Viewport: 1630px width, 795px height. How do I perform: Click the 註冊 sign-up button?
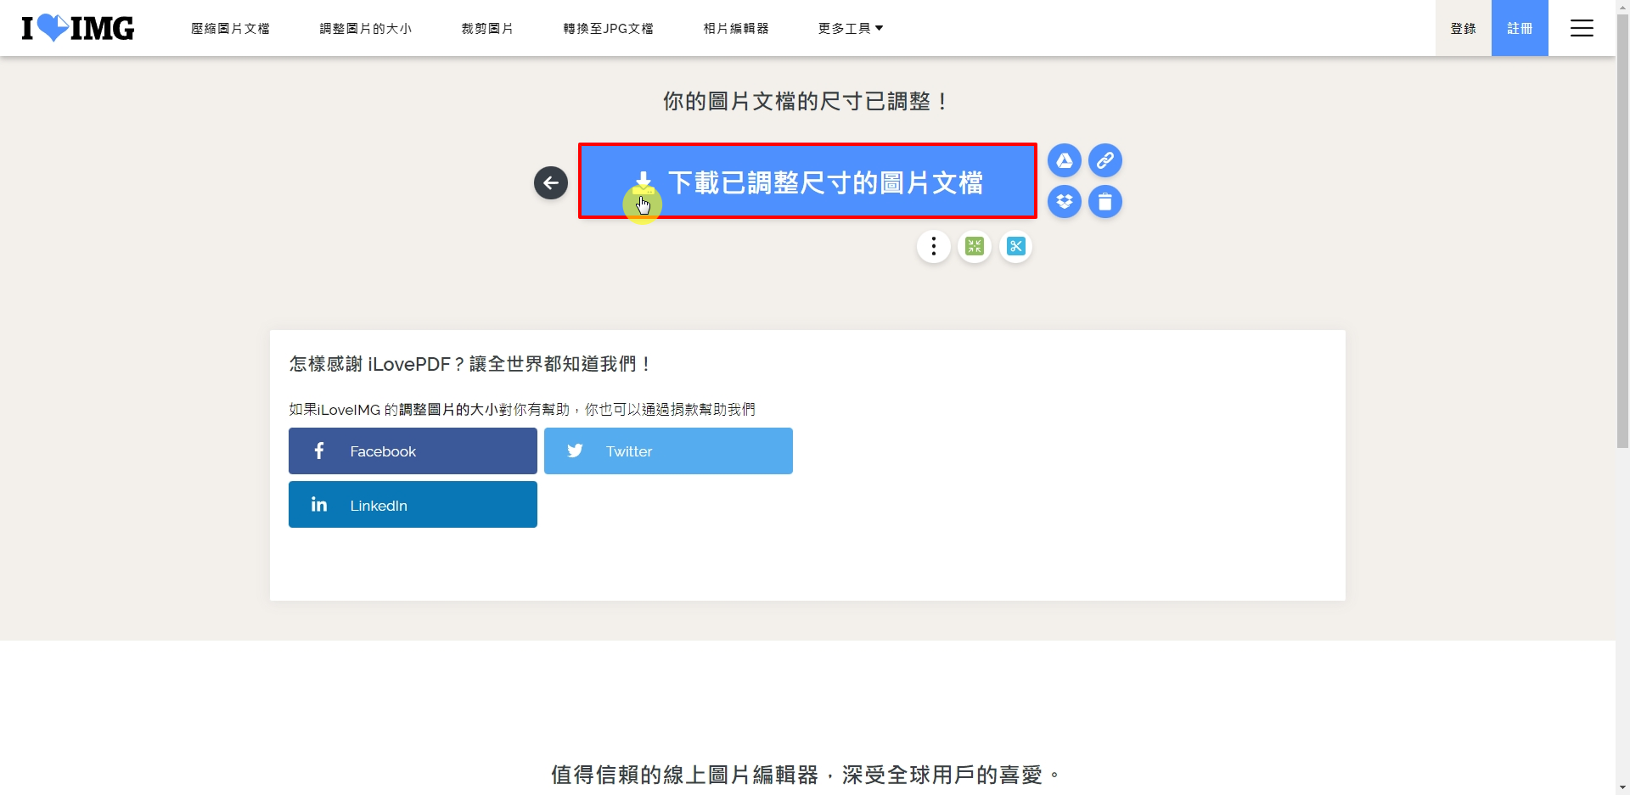tap(1519, 28)
